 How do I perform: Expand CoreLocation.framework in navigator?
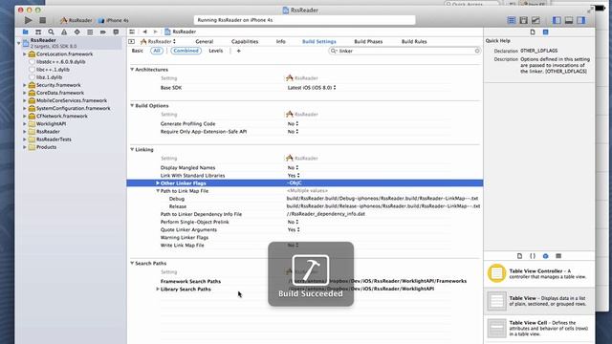coord(25,54)
